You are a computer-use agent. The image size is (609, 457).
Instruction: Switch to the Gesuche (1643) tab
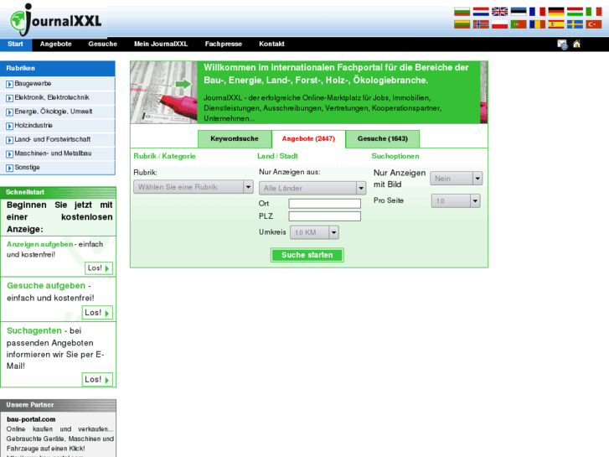point(383,139)
